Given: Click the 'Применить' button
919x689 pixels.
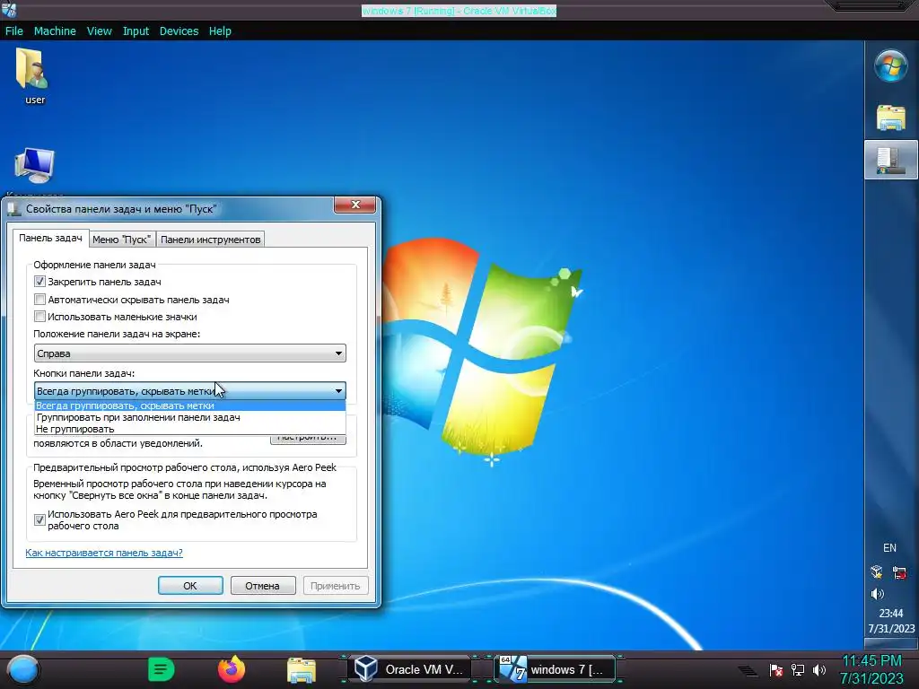Looking at the screenshot, I should coord(336,585).
